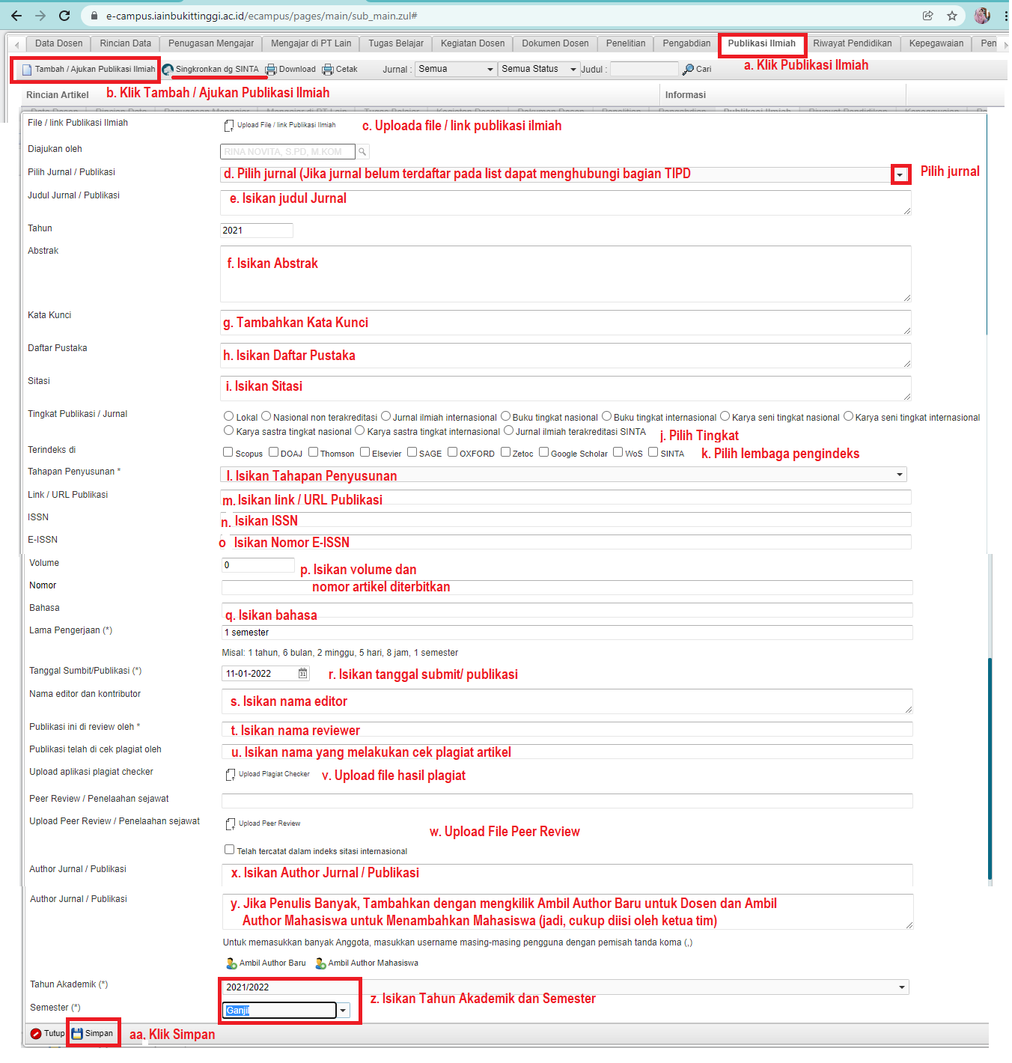Click Ambil Author Mahasiswa icon
This screenshot has height=1063, width=1012.
pyautogui.click(x=320, y=963)
